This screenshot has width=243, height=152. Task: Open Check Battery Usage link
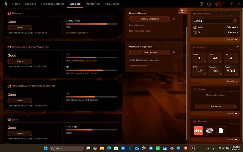(x=77, y=33)
